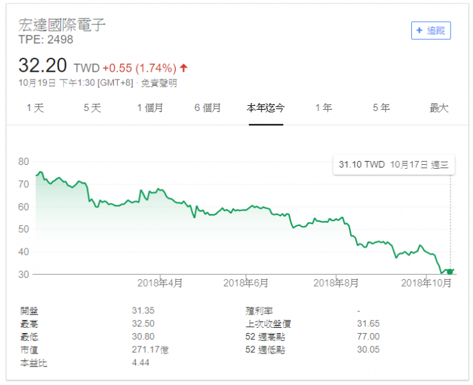473x385 pixels.
Task: Click the 2018年4月 axis label
Action: pos(160,283)
